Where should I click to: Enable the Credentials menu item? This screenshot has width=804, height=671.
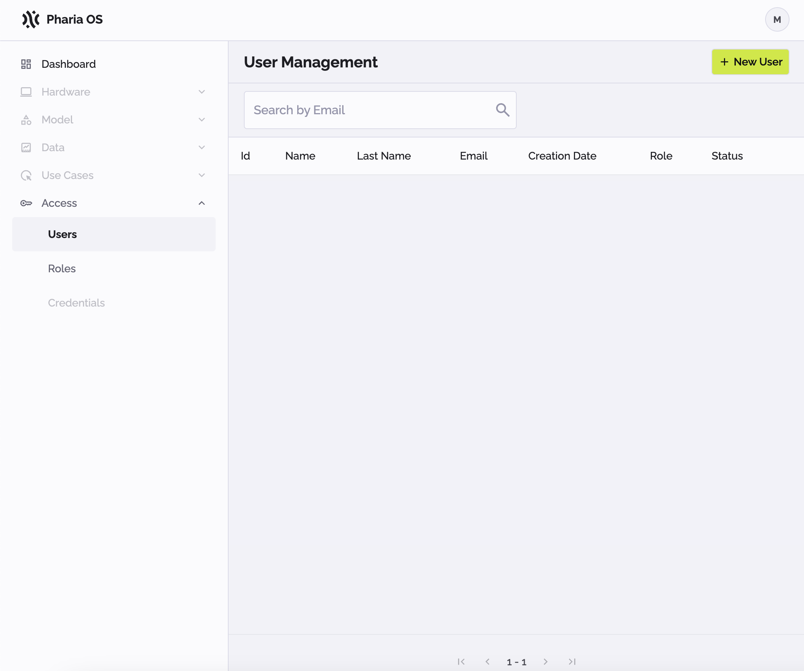77,303
